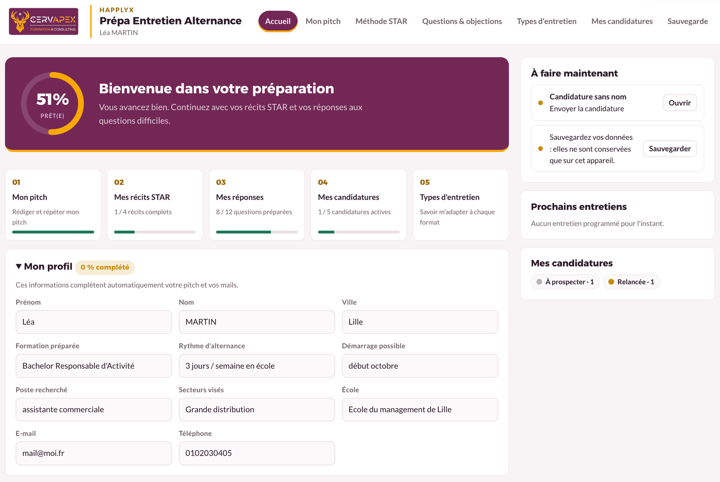Click '8 / 12 questions préparées' text
The image size is (720, 482).
click(x=254, y=212)
